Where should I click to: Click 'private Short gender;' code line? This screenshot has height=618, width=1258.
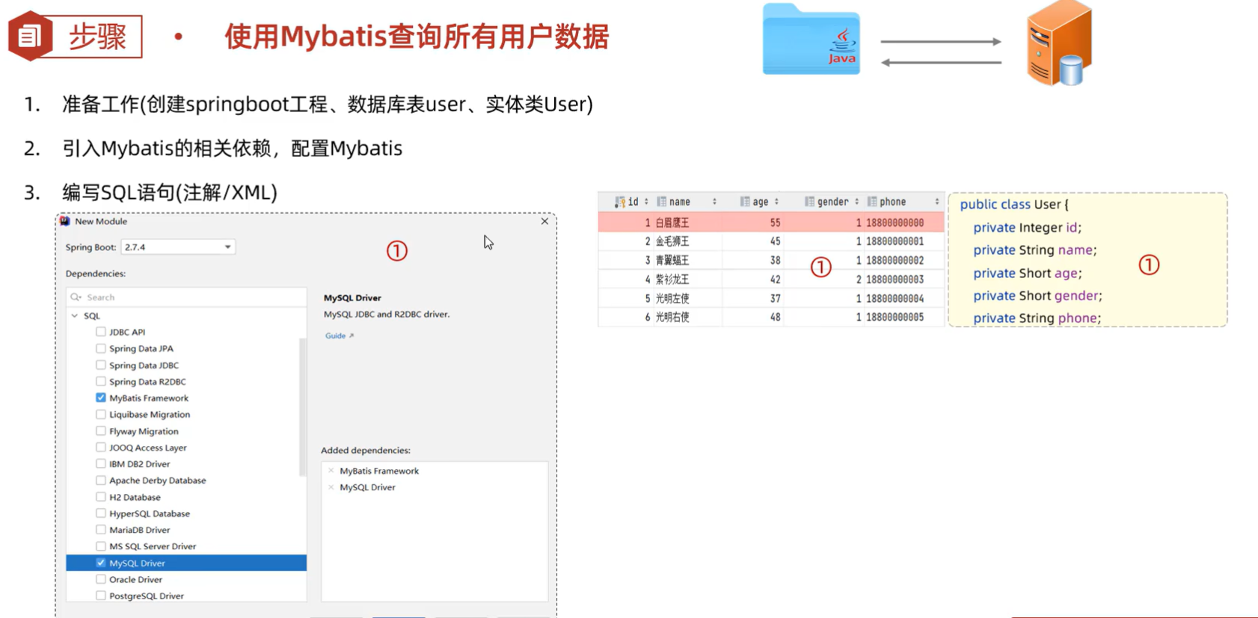point(1037,295)
